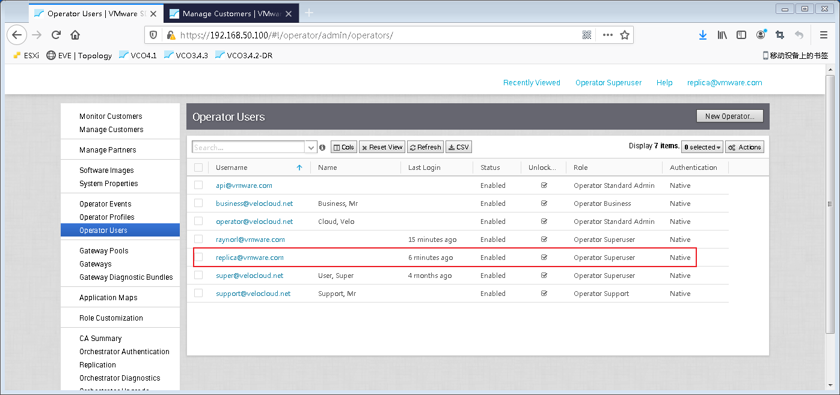840x395 pixels.
Task: Check the box for api@vmware.com
Action: point(198,185)
